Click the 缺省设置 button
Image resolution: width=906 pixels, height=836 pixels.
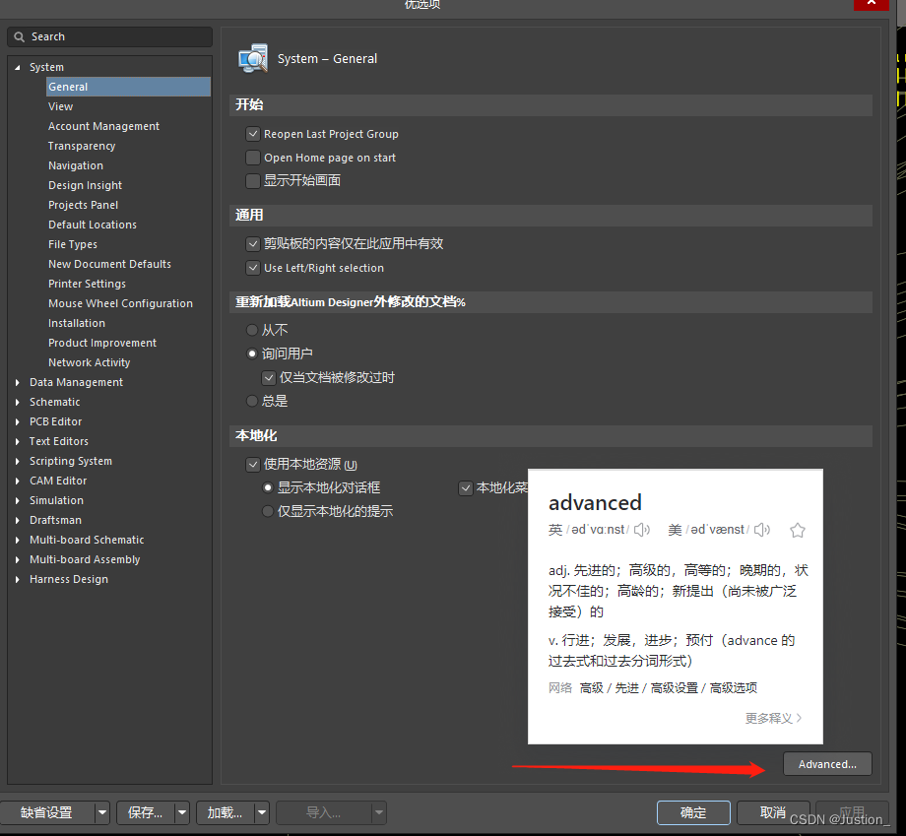[47, 813]
